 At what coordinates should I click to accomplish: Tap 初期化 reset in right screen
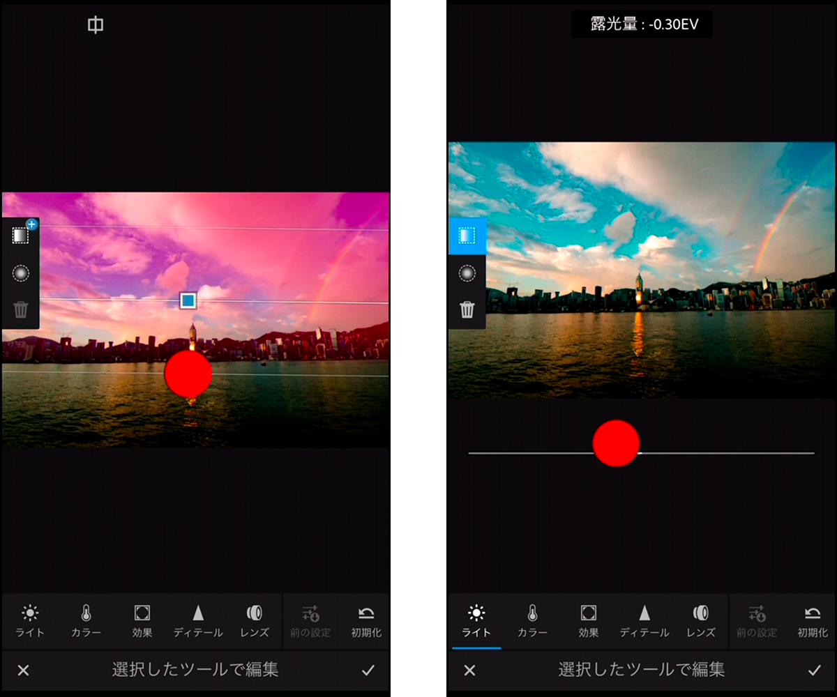point(813,621)
